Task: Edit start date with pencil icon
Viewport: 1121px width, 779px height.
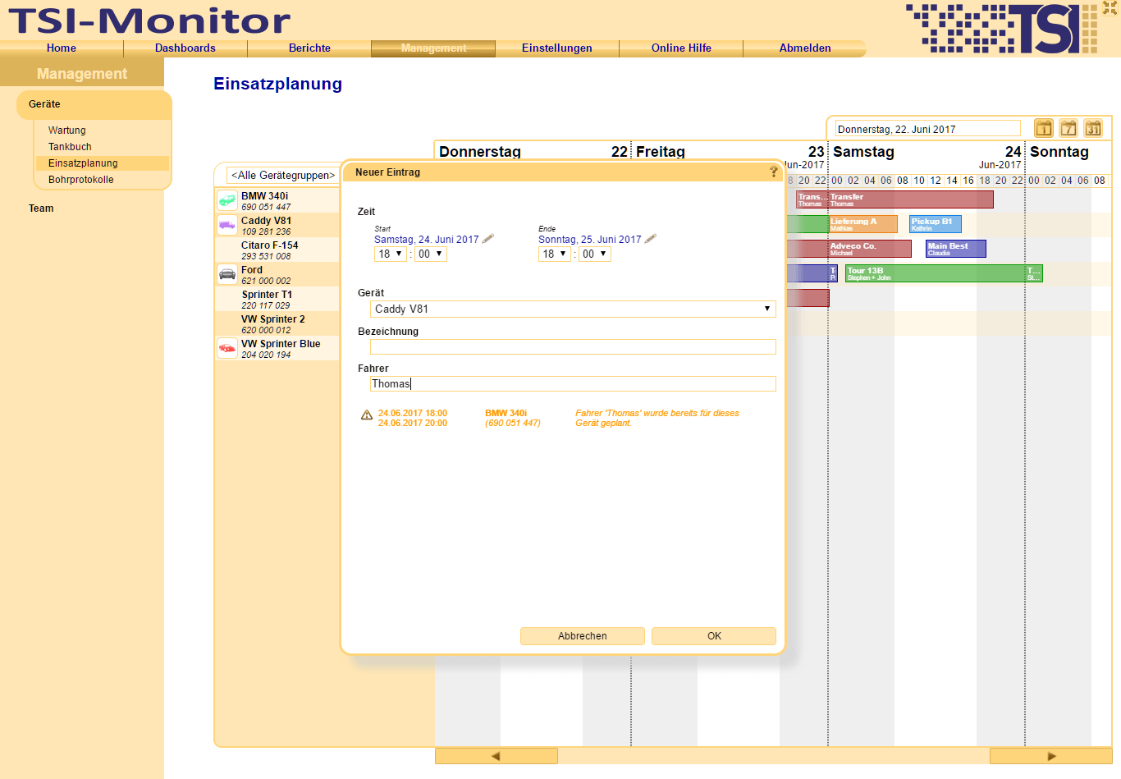Action: pyautogui.click(x=487, y=239)
